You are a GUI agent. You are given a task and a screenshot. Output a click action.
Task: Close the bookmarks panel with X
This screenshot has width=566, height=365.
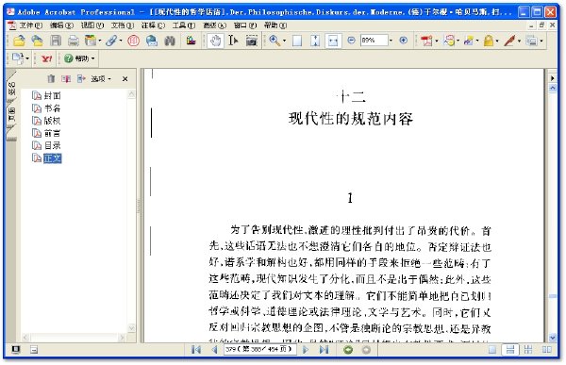(125, 78)
